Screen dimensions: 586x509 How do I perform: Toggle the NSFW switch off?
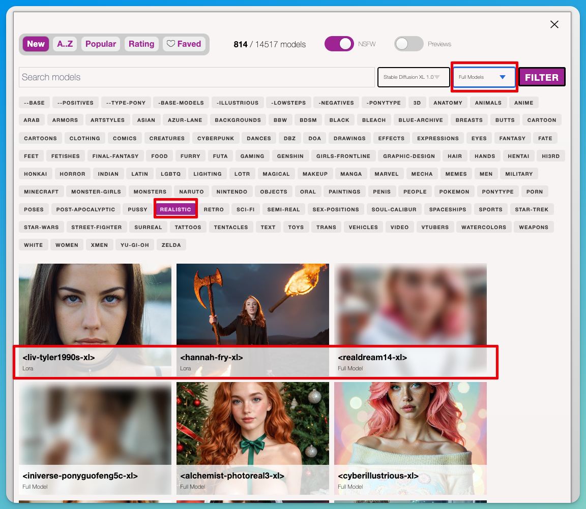click(339, 44)
